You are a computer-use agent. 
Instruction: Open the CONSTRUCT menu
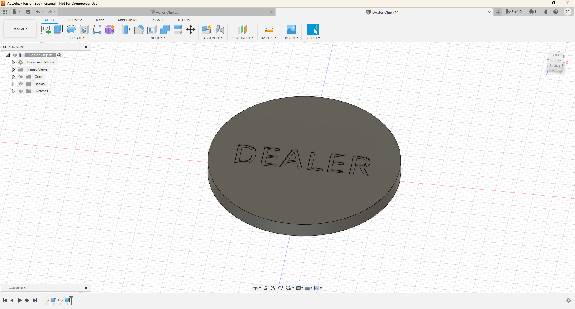242,38
